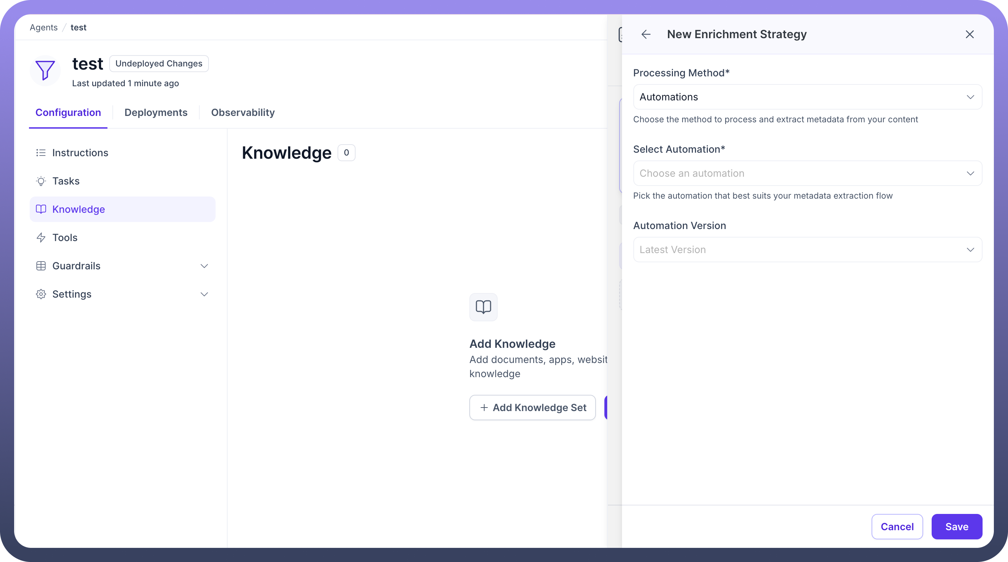
Task: Click the Settings gear icon
Action: pos(41,294)
